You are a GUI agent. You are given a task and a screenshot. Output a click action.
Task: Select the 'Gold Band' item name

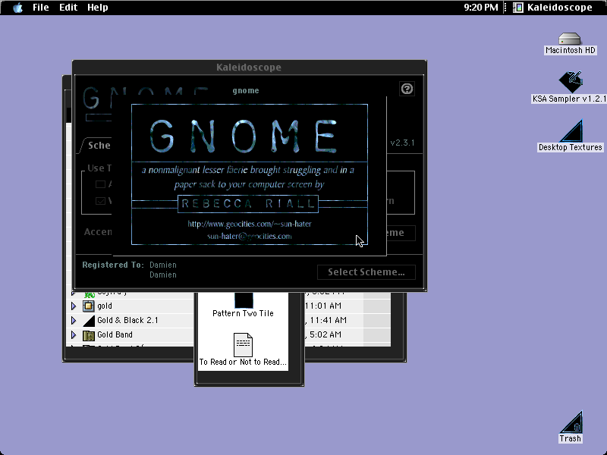pyautogui.click(x=115, y=334)
